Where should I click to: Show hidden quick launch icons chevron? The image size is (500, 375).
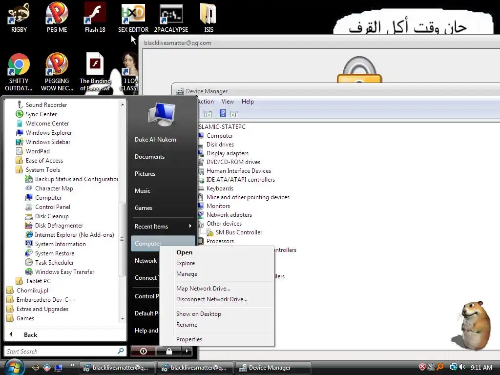pos(72,365)
